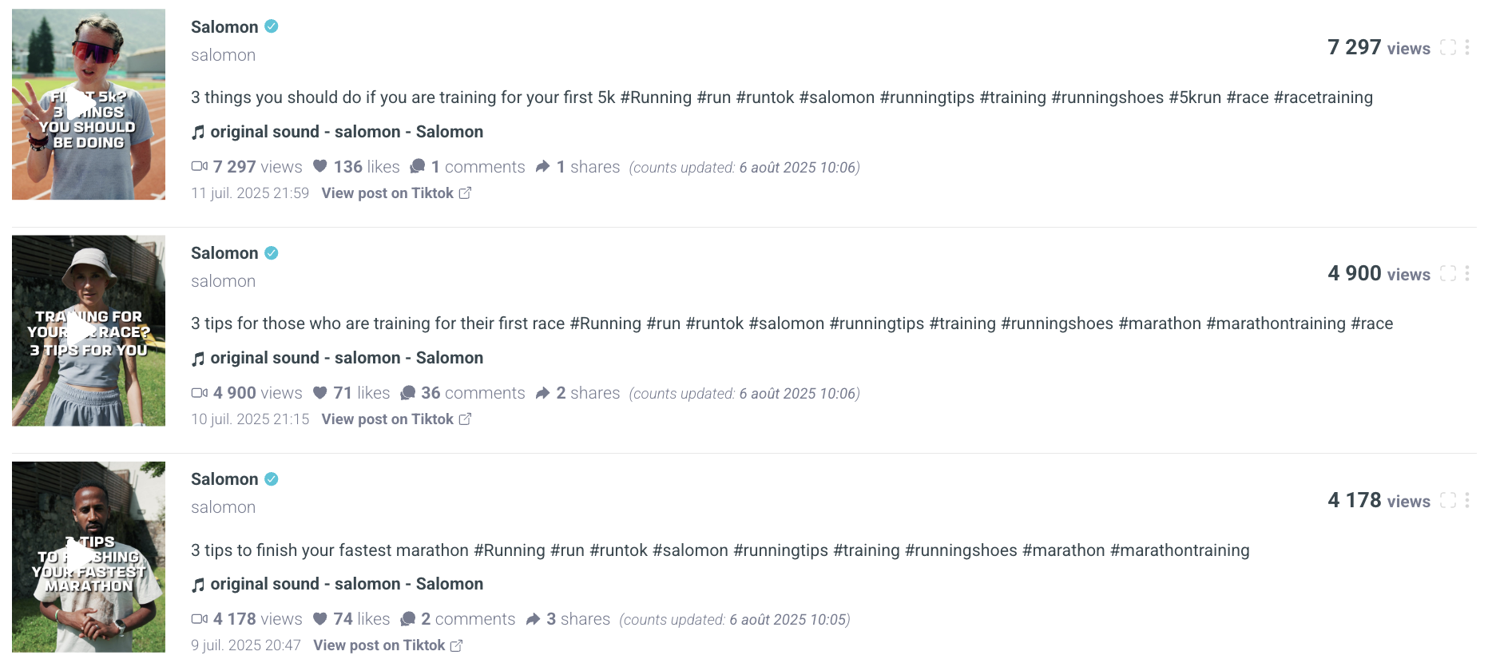Click the heart icon beside 74 likes

[320, 618]
